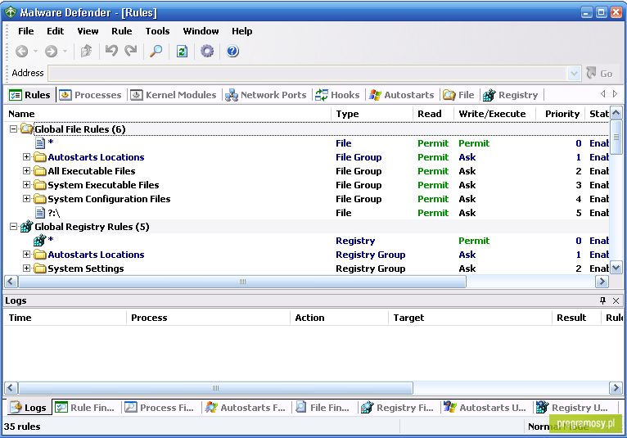Switch to the Network Ports tab
This screenshot has height=438, width=627.
point(266,95)
